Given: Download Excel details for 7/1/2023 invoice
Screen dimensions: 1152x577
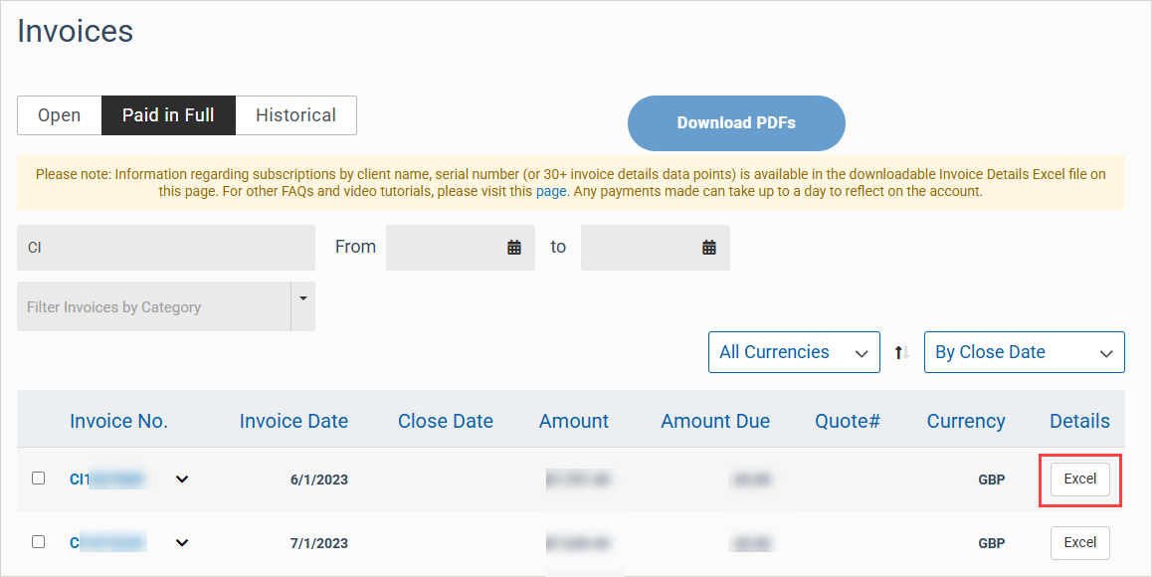Looking at the screenshot, I should 1079,542.
